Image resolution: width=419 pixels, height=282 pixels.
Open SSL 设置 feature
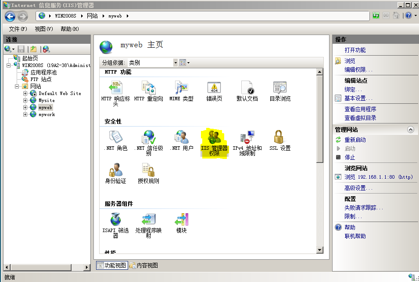280,141
